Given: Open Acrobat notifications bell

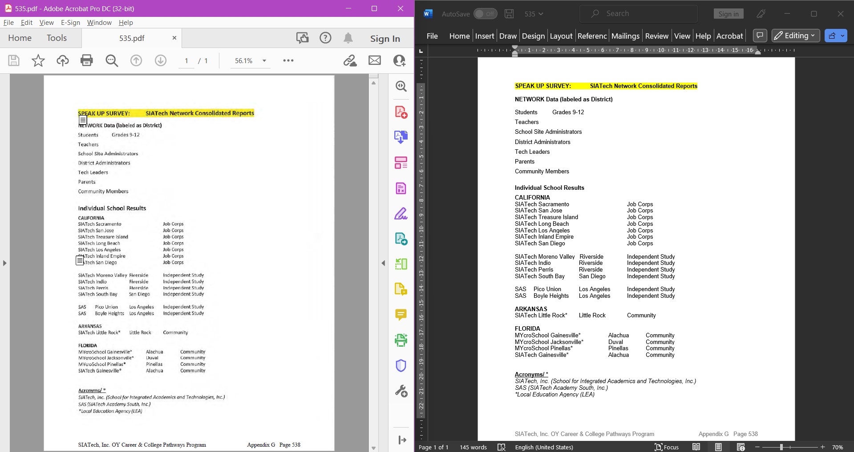Looking at the screenshot, I should [x=348, y=38].
